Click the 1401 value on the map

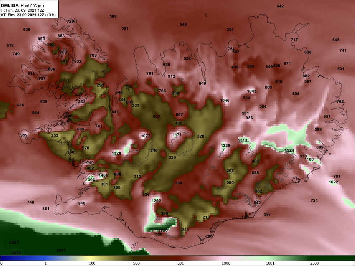[x=103, y=175]
